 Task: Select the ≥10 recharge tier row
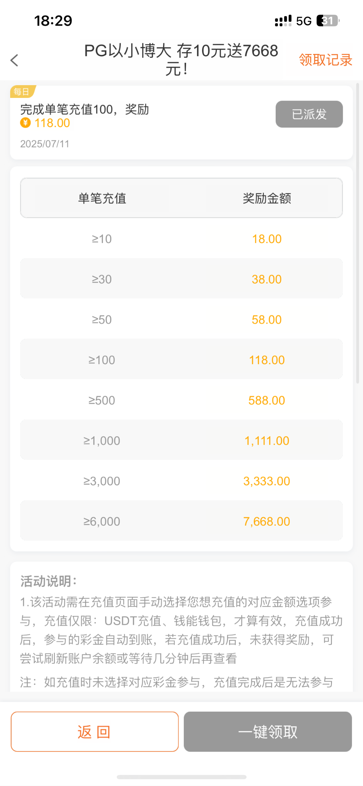point(102,239)
